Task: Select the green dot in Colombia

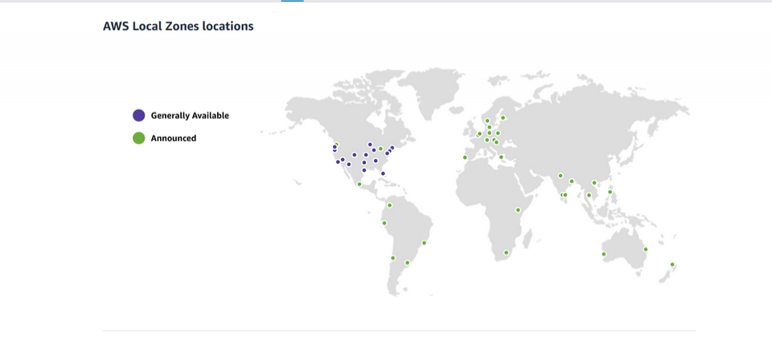Action: [389, 205]
